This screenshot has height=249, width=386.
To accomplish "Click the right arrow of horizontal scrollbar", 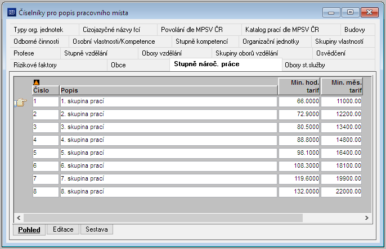I will tap(367, 218).
